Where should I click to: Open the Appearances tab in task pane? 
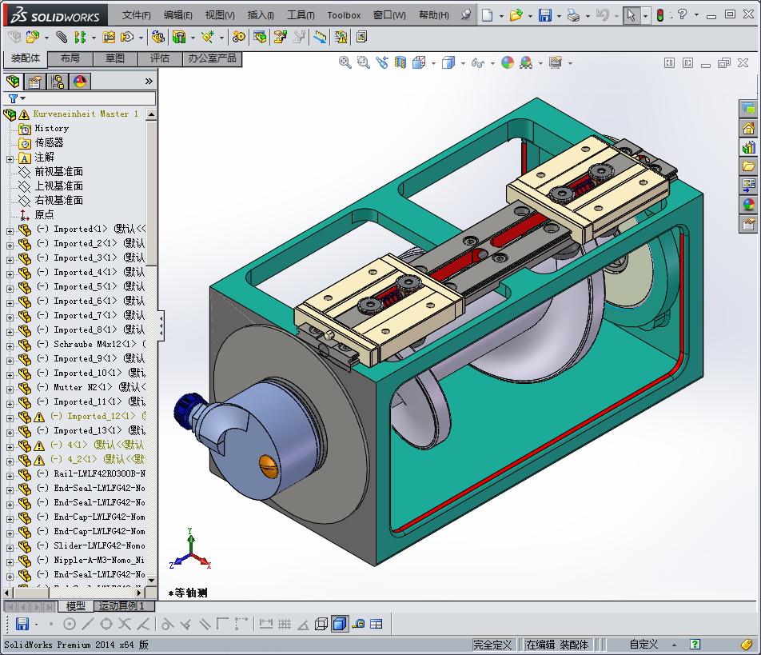[749, 205]
